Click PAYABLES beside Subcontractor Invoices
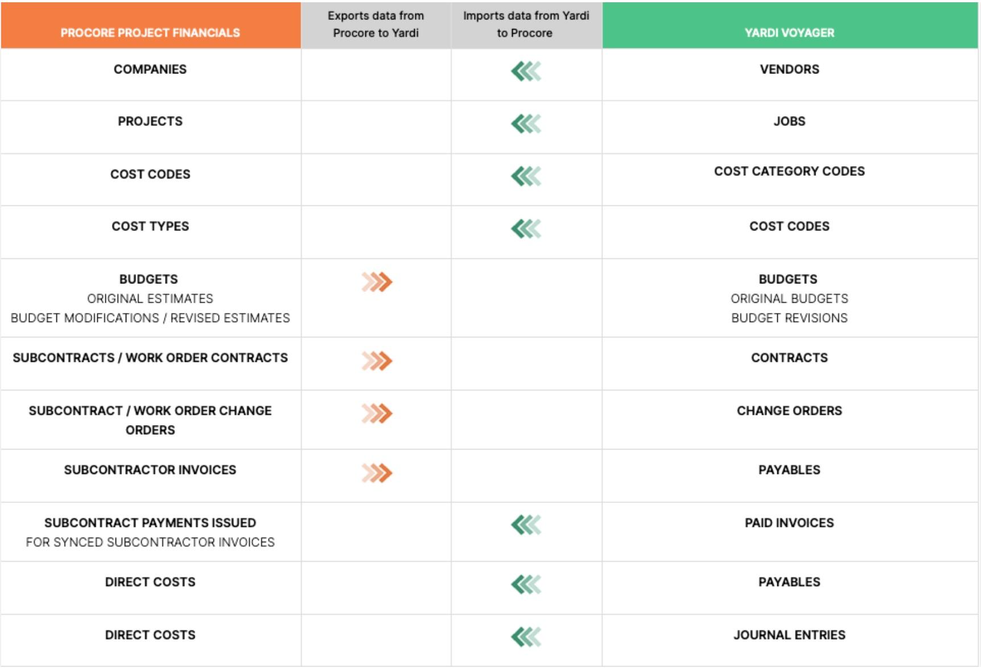The width and height of the screenshot is (981, 668). click(790, 470)
